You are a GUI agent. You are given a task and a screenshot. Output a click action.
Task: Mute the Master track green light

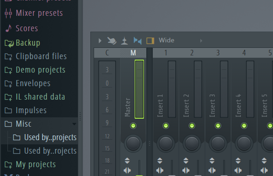133,126
